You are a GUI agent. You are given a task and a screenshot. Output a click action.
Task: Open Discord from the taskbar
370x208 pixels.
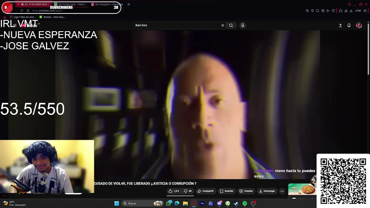click(x=219, y=203)
